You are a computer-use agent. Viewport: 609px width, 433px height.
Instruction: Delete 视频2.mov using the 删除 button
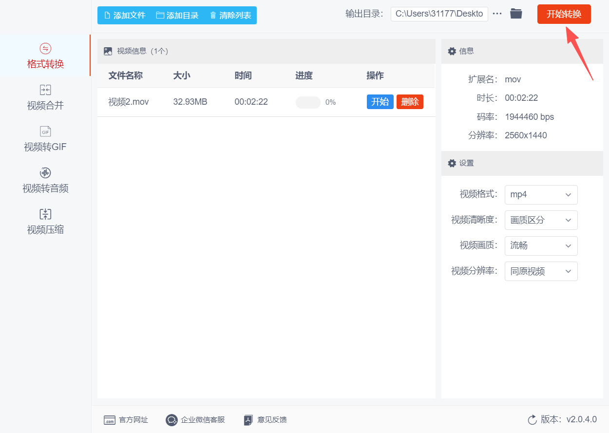[410, 102]
